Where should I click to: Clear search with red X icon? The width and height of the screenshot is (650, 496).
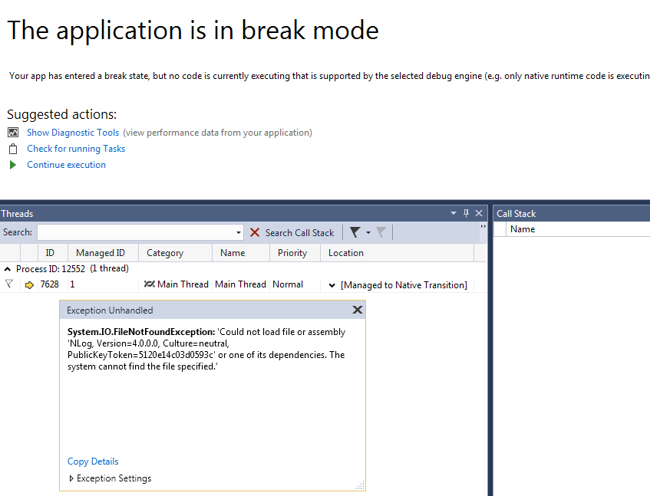[255, 233]
